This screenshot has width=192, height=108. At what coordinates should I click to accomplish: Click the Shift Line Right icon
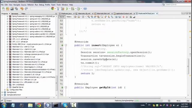[x=119, y=17]
